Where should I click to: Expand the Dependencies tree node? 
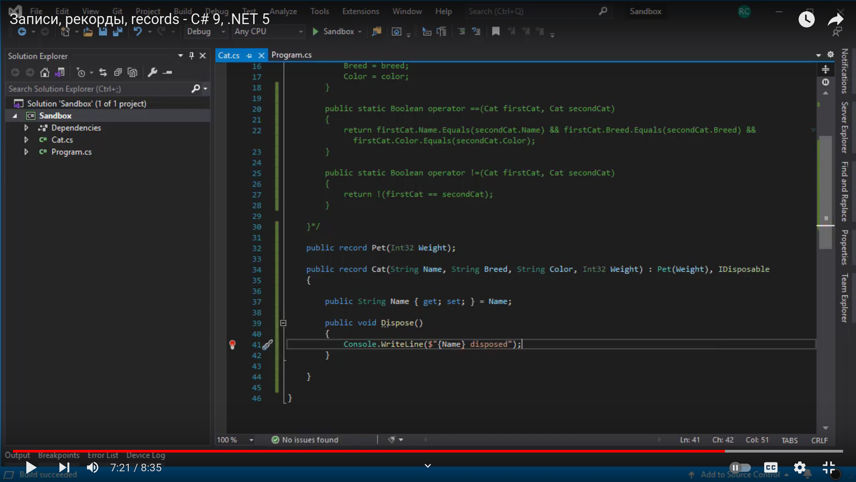coord(26,128)
